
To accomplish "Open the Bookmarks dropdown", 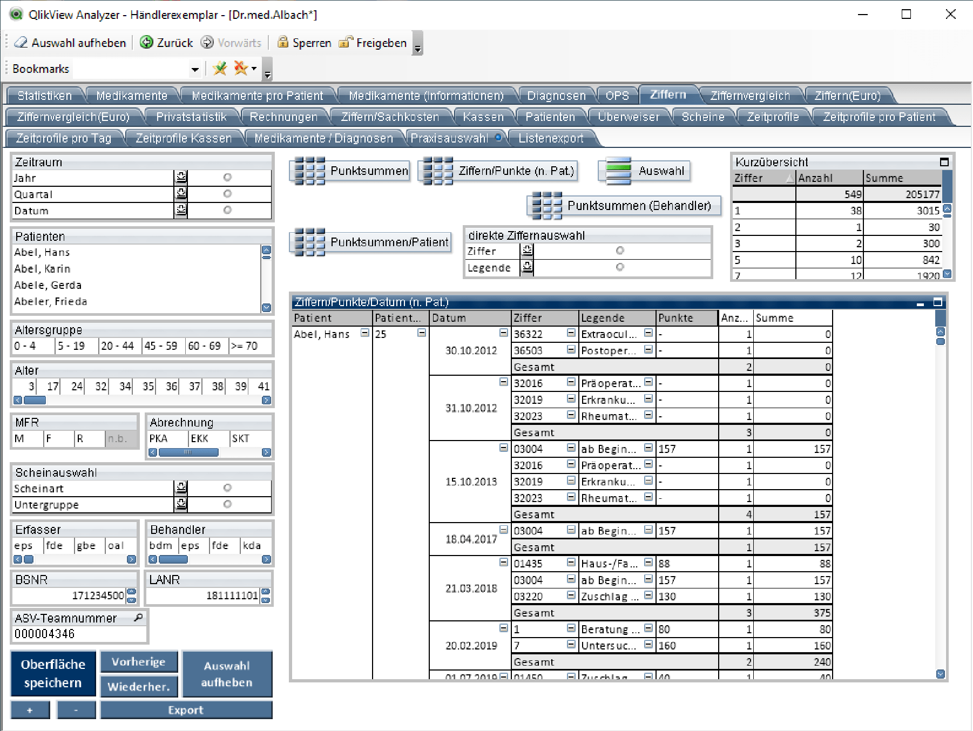I will pos(195,69).
